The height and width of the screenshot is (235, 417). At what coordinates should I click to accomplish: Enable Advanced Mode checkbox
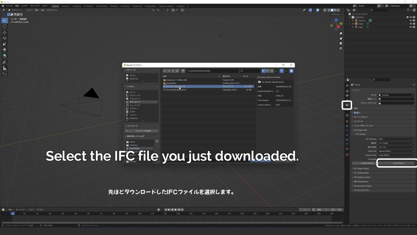[x=258, y=77]
